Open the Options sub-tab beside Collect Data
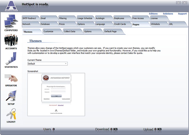 (92, 31)
